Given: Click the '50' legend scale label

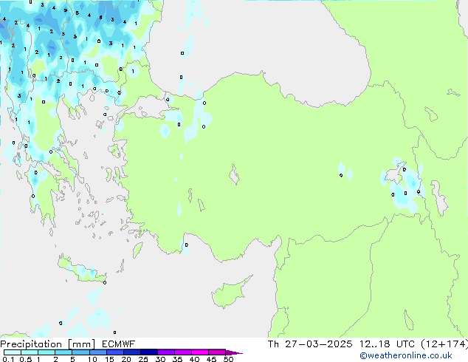Looking at the screenshot, I should [x=228, y=359].
